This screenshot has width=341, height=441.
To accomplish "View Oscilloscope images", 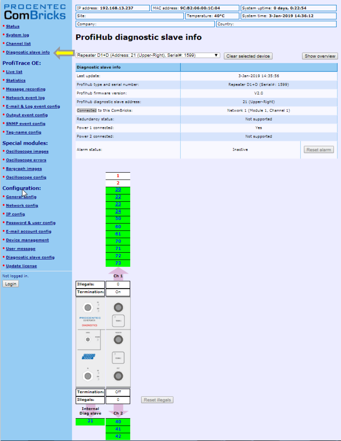I will point(27,152).
